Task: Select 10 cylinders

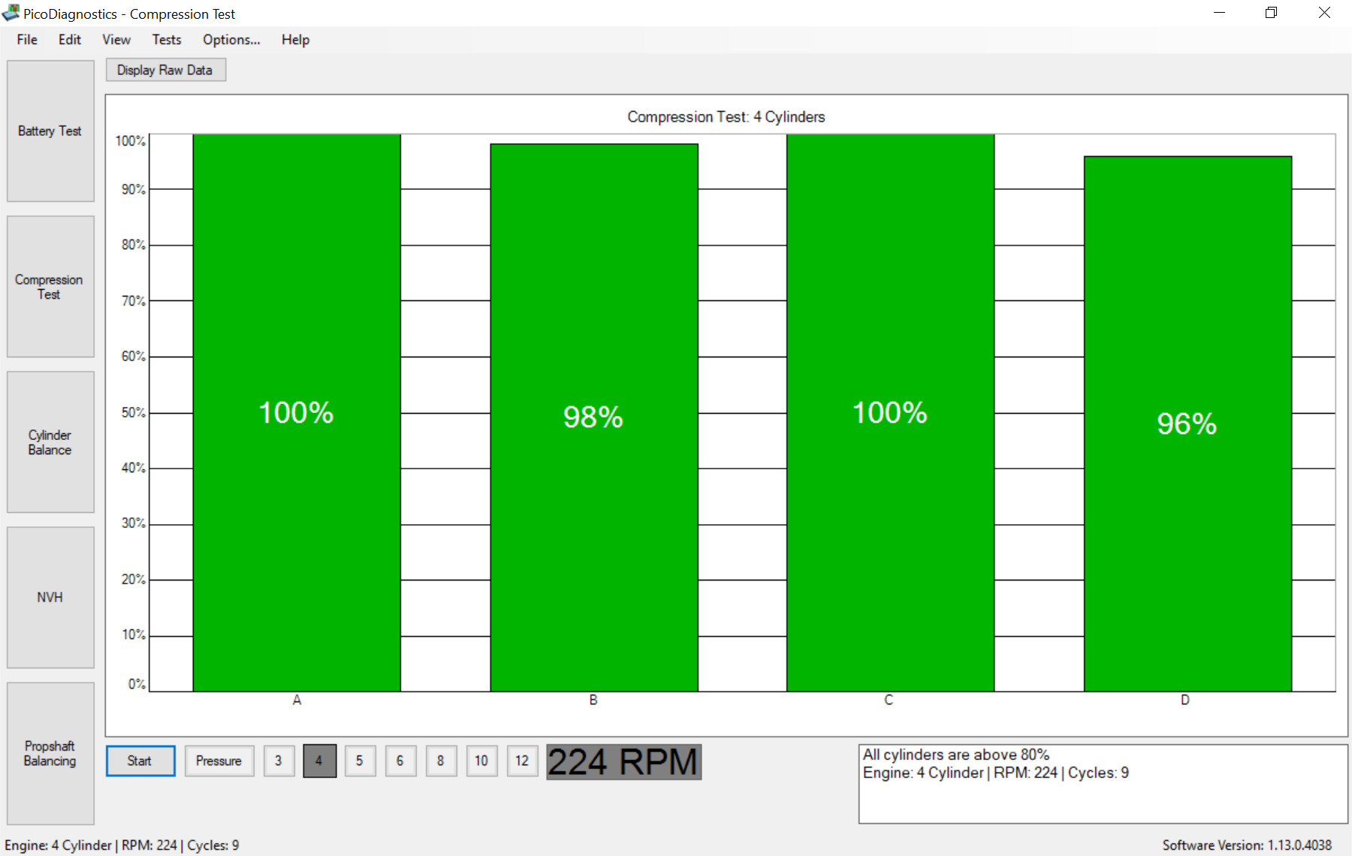Action: point(481,761)
